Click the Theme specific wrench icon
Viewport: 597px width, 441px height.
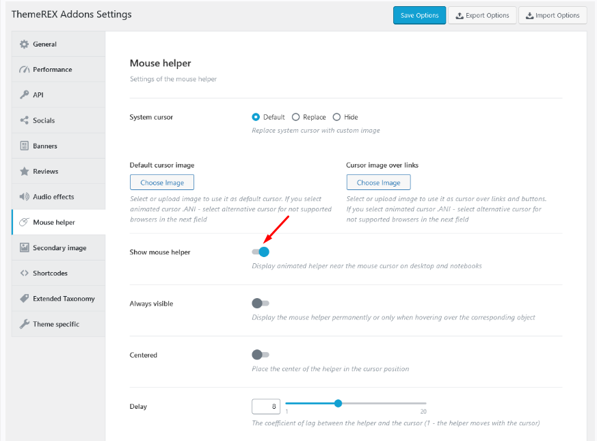pos(25,324)
